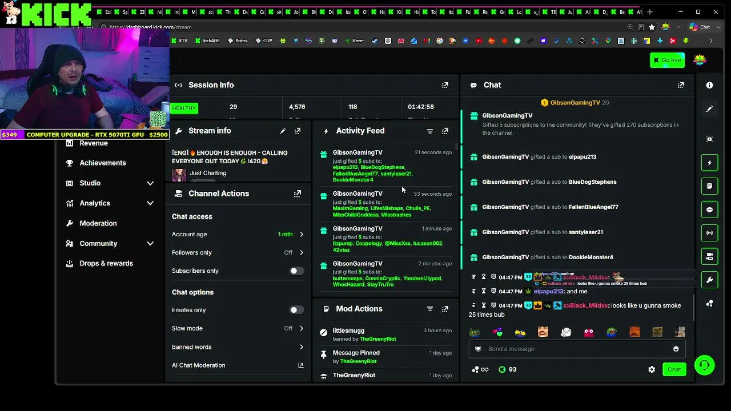
Task: Show more bookmarks with the chevron
Action: pos(711,41)
